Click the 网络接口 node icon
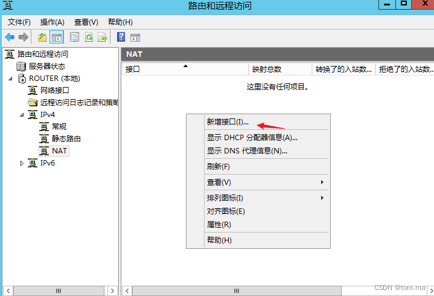The height and width of the screenshot is (296, 434). [33, 91]
